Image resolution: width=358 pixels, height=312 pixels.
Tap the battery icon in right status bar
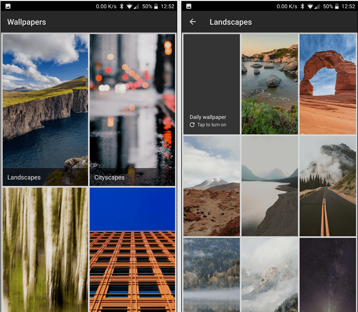point(337,6)
